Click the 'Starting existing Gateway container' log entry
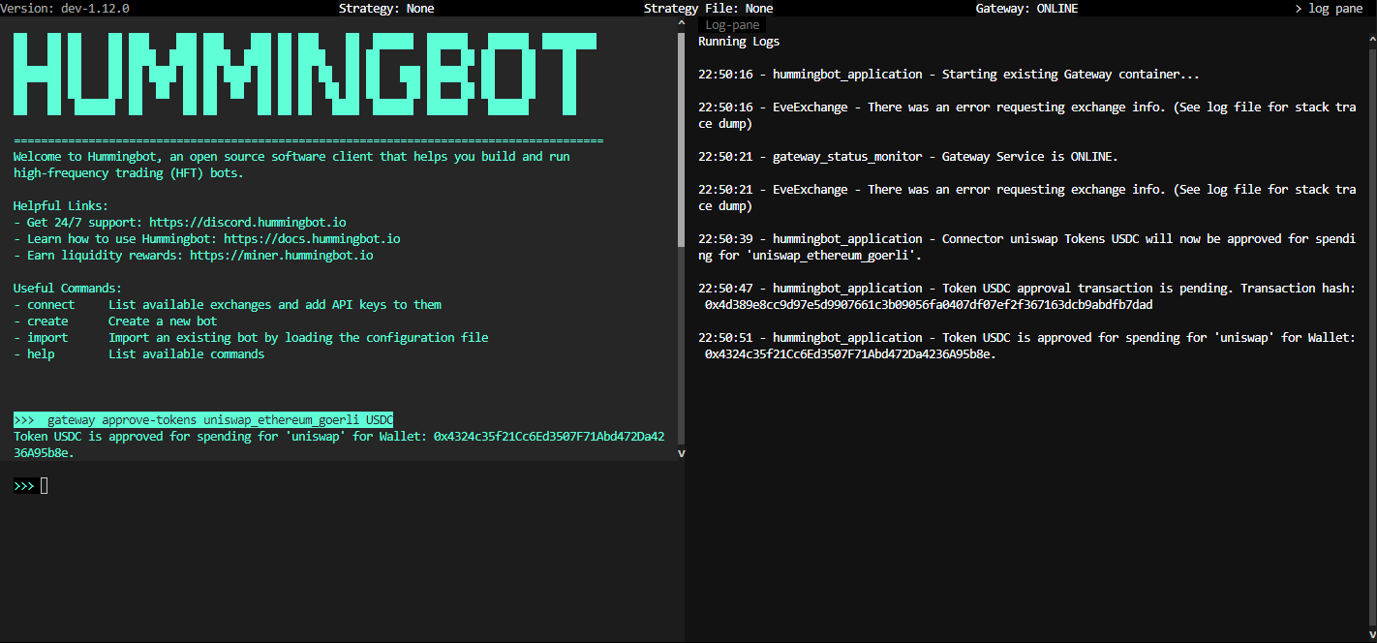Viewport: 1377px width, 643px height. [949, 74]
